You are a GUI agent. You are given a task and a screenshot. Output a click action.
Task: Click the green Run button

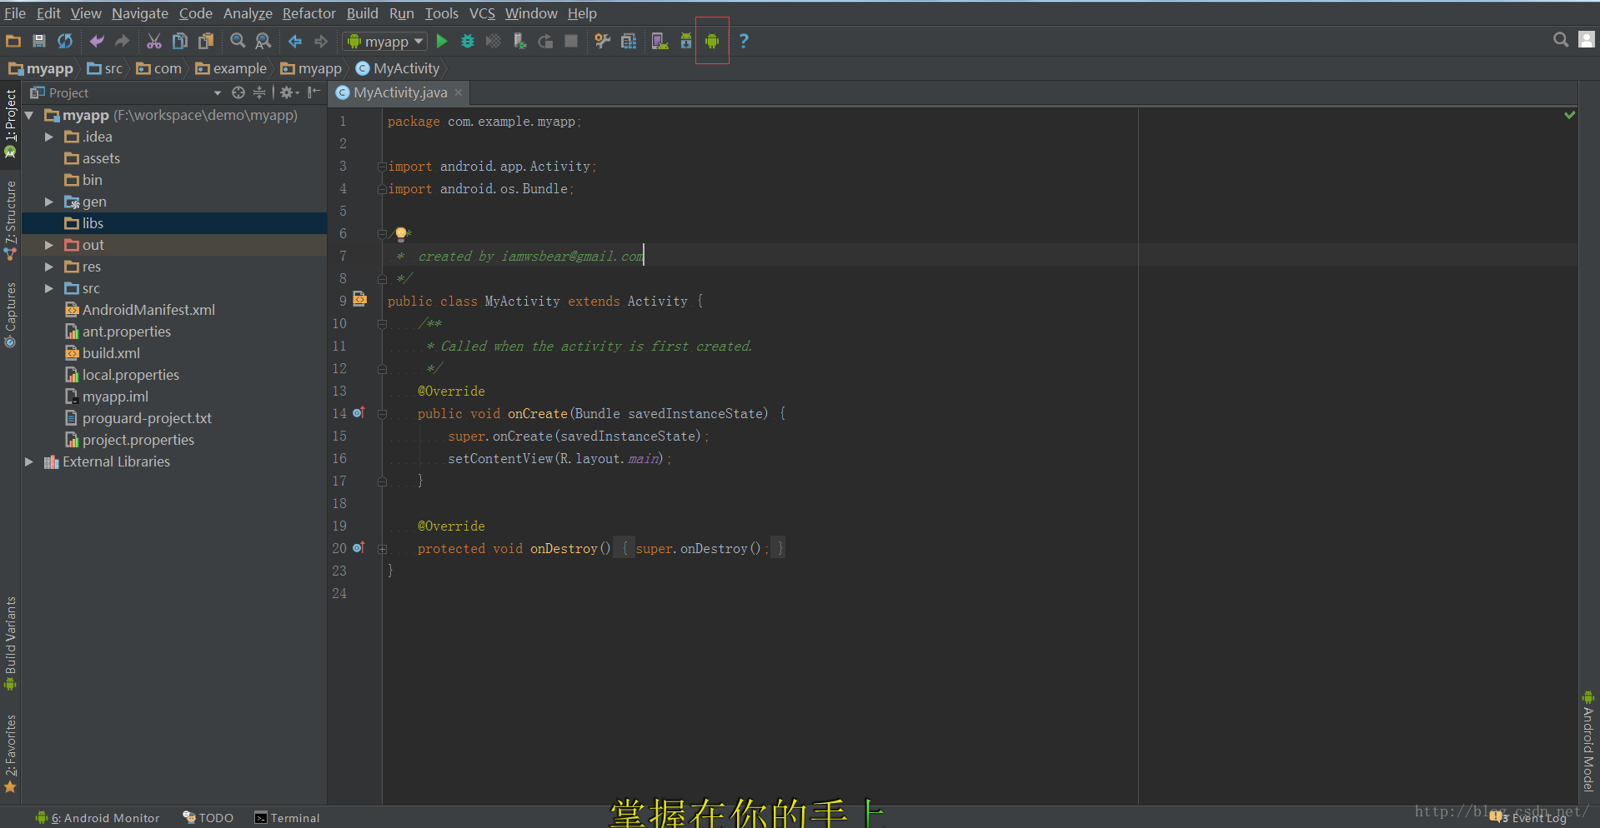442,41
